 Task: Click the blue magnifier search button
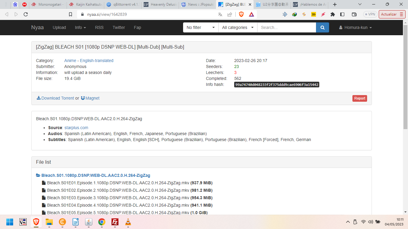[x=323, y=27]
